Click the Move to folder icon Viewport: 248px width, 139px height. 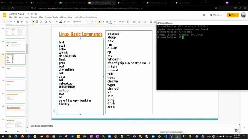click(x=32, y=14)
